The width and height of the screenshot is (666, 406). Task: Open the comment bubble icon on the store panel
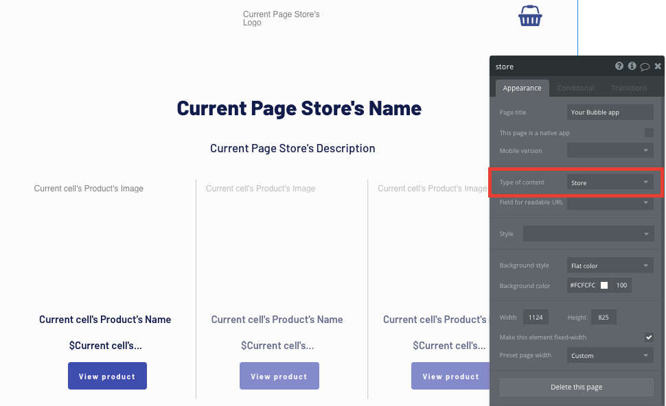click(645, 66)
